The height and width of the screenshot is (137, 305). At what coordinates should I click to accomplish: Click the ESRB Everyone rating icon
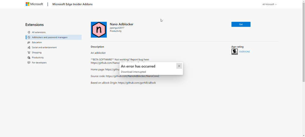tap(234, 52)
